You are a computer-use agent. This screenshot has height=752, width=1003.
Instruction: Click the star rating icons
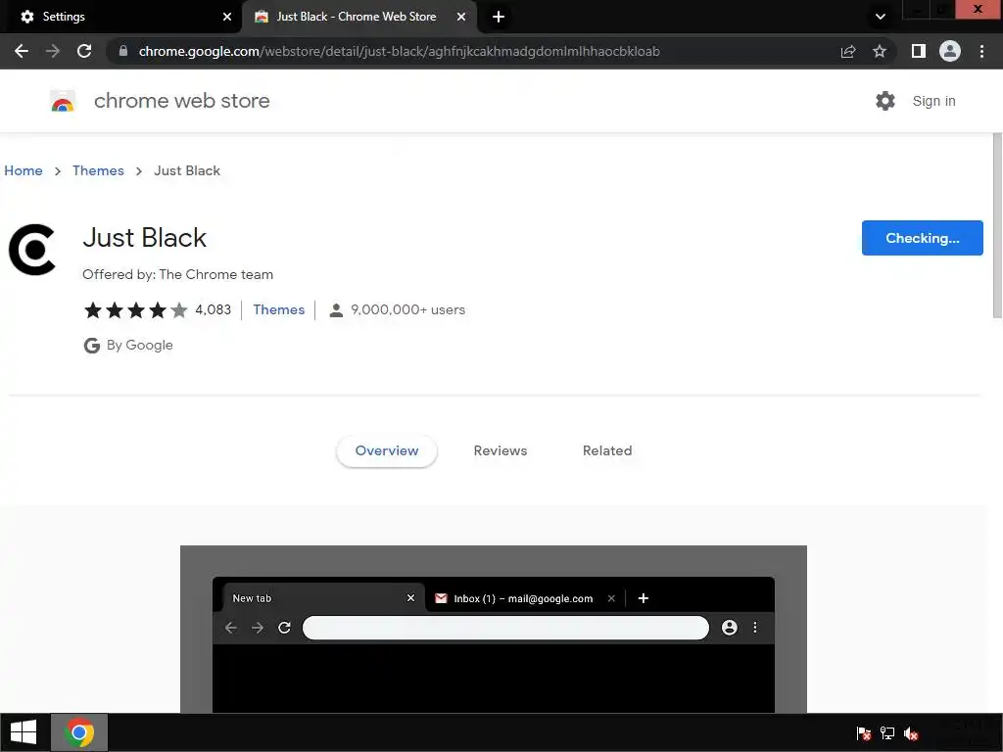(135, 310)
